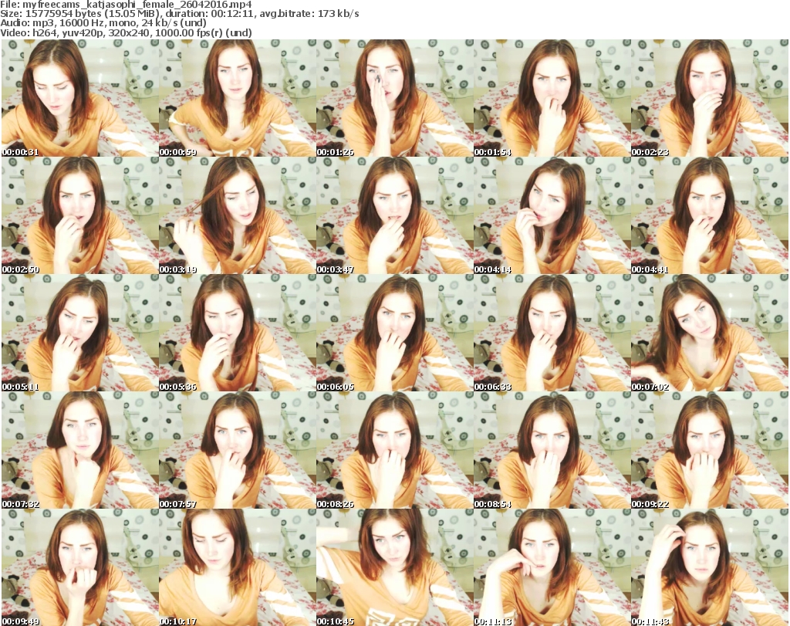
Task: Select the thumbnail stamped 00:00:59
Action: click(238, 98)
